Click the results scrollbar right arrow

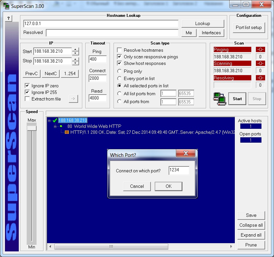[231, 246]
